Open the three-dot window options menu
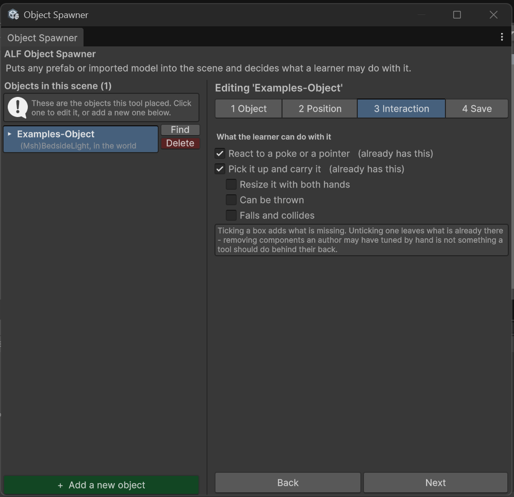This screenshot has width=514, height=497. point(502,37)
